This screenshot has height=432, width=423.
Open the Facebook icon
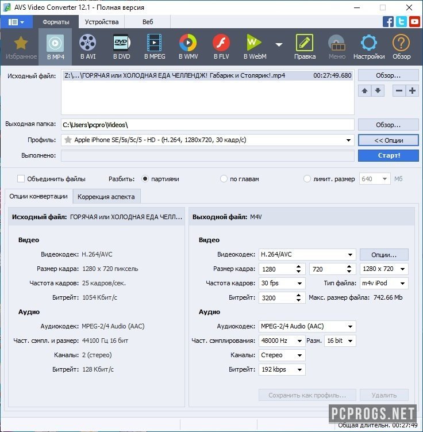(388, 21)
